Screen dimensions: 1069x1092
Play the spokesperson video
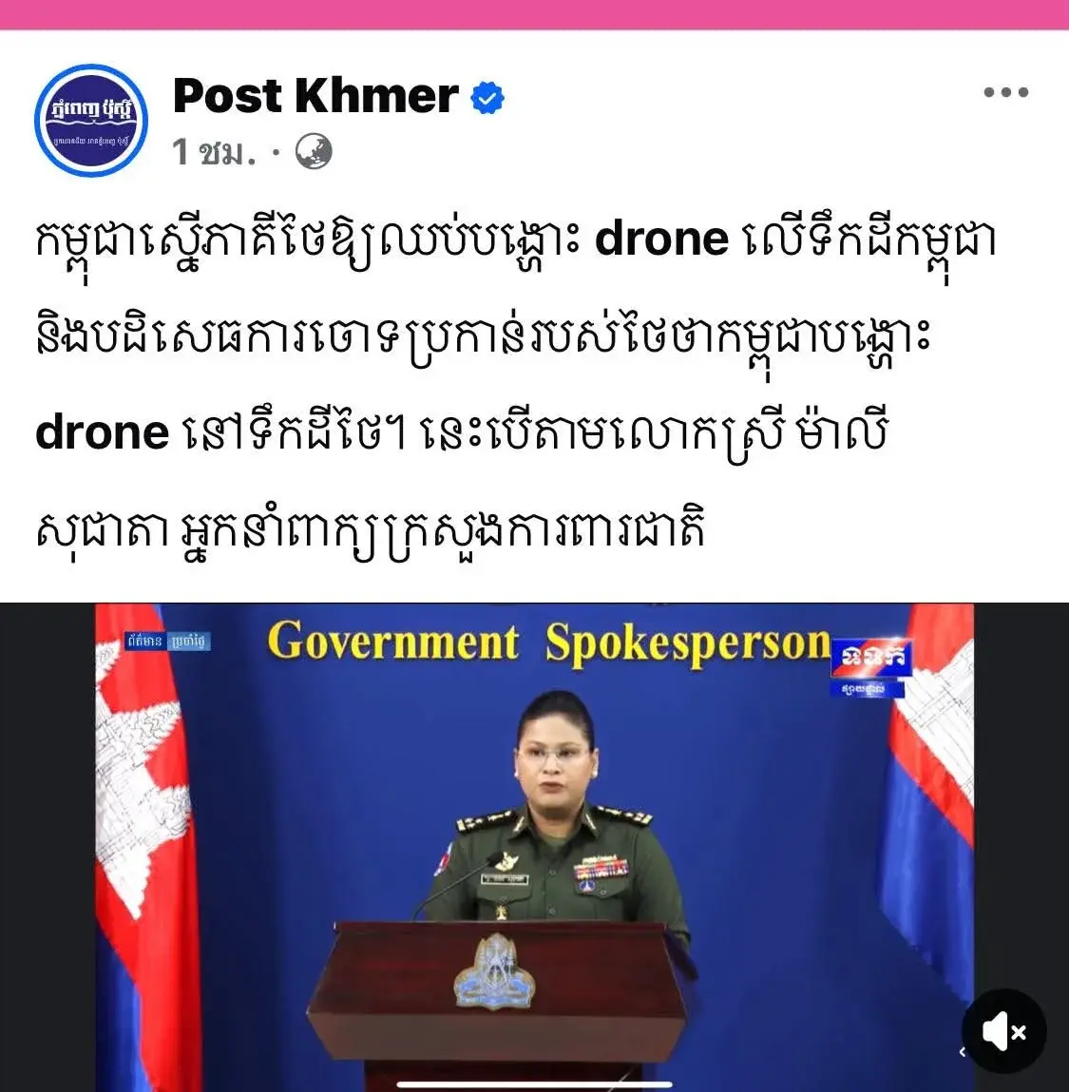534,847
